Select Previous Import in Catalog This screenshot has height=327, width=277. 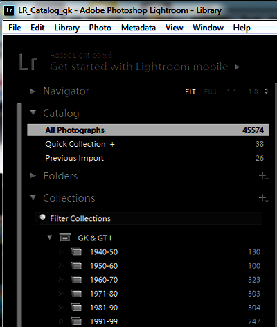point(148,158)
